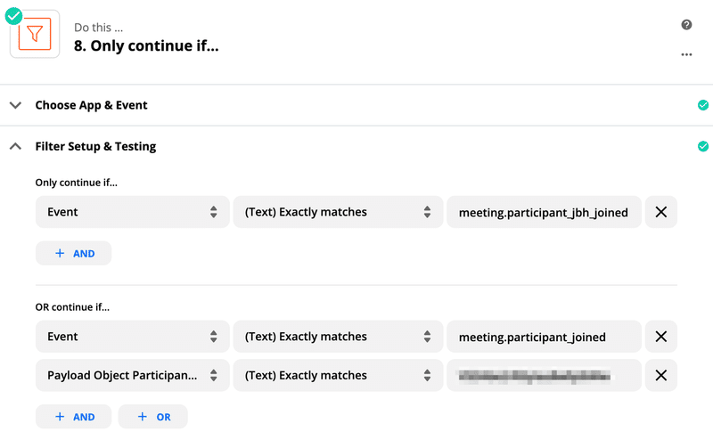This screenshot has height=448, width=713.
Task: Delete the Payload Object Participant condition row
Action: tap(660, 375)
